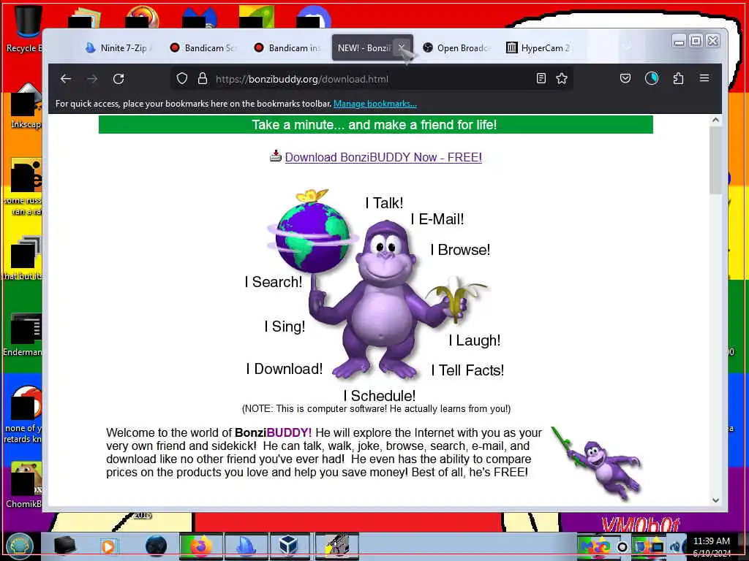Open the Save to Pocket button
Image resolution: width=749 pixels, height=561 pixels.
pyautogui.click(x=625, y=78)
